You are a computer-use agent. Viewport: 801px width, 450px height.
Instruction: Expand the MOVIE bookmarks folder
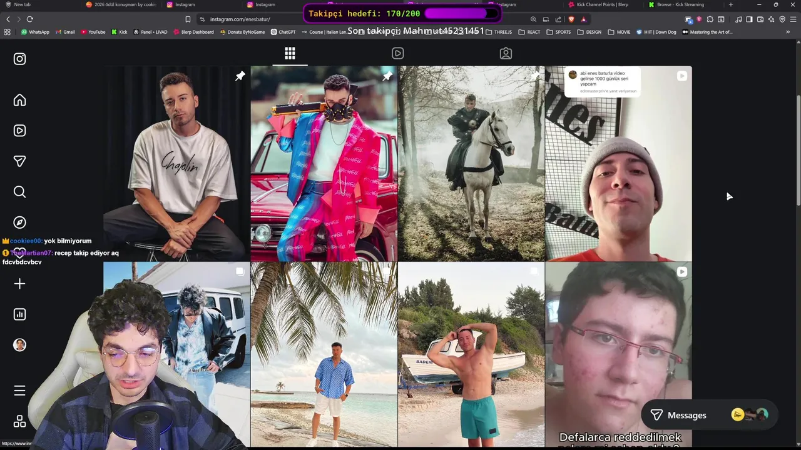(x=620, y=32)
